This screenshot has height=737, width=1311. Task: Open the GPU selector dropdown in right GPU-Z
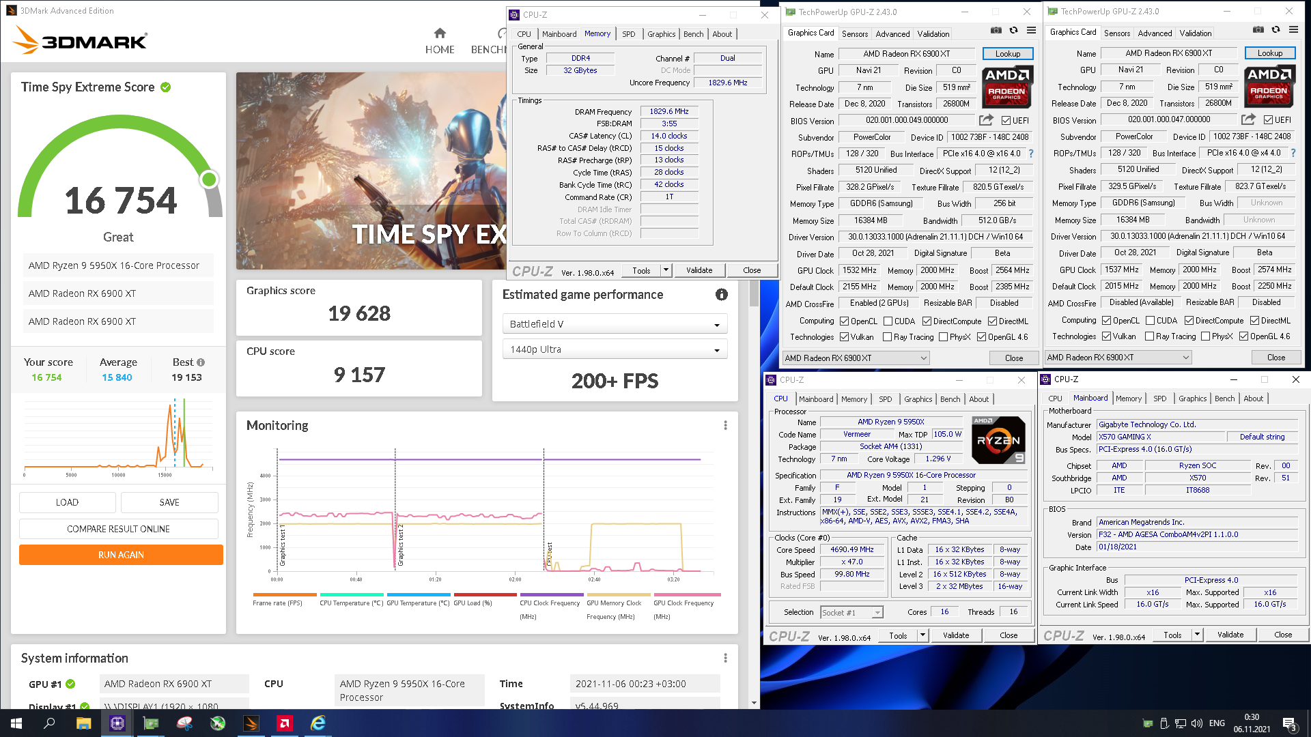coord(1118,358)
